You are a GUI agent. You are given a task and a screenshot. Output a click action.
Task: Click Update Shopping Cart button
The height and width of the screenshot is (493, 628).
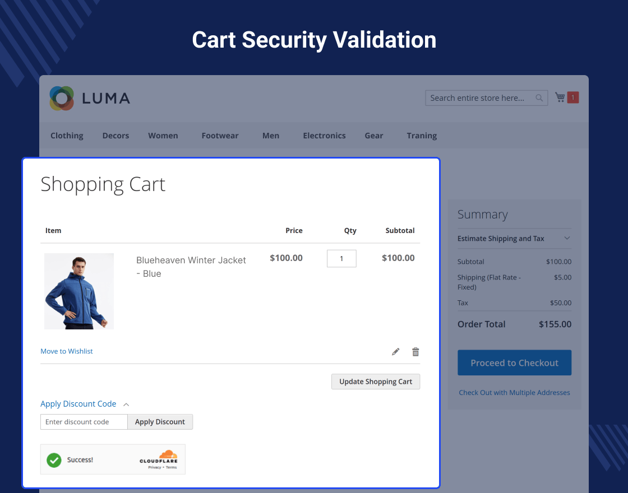376,382
